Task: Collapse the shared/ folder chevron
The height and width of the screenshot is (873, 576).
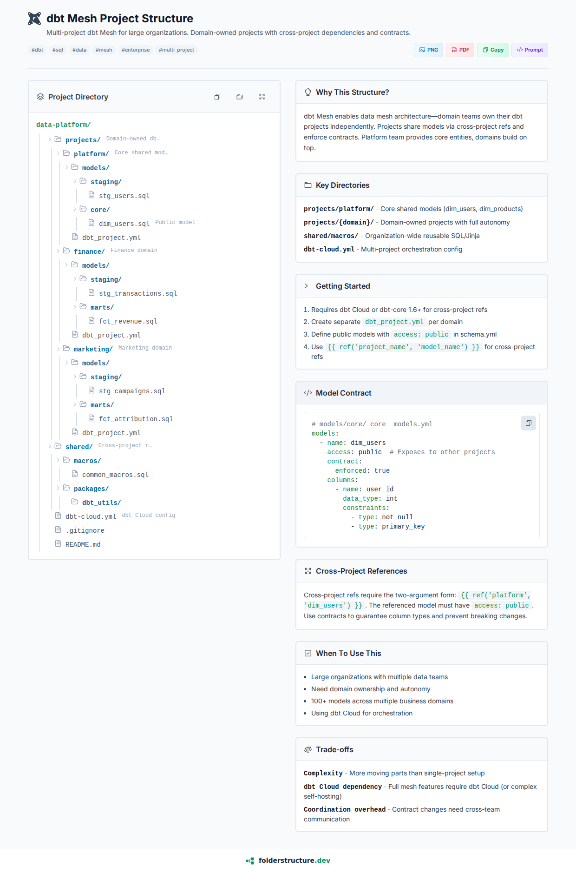Action: coord(50,446)
